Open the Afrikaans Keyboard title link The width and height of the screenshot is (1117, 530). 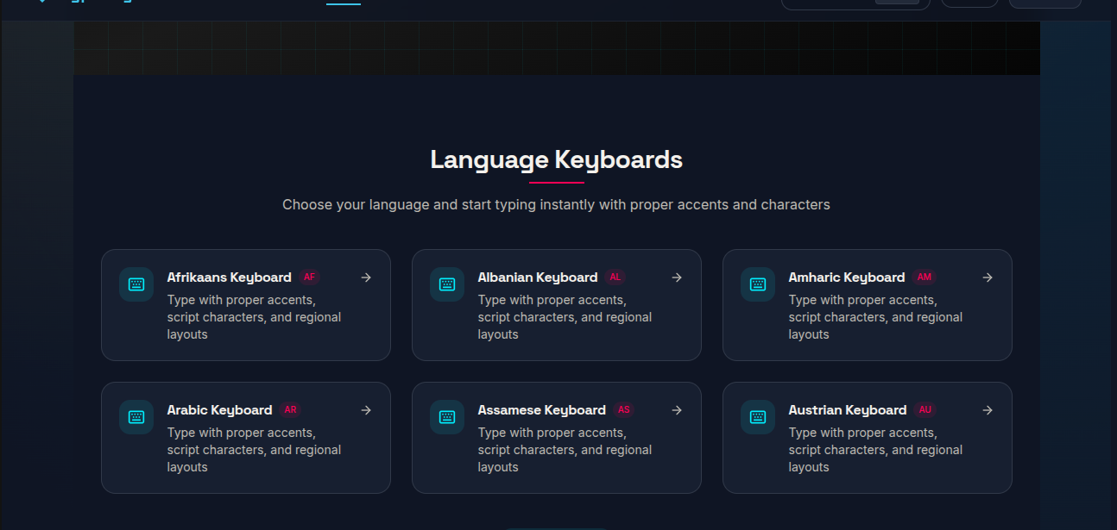pyautogui.click(x=230, y=277)
